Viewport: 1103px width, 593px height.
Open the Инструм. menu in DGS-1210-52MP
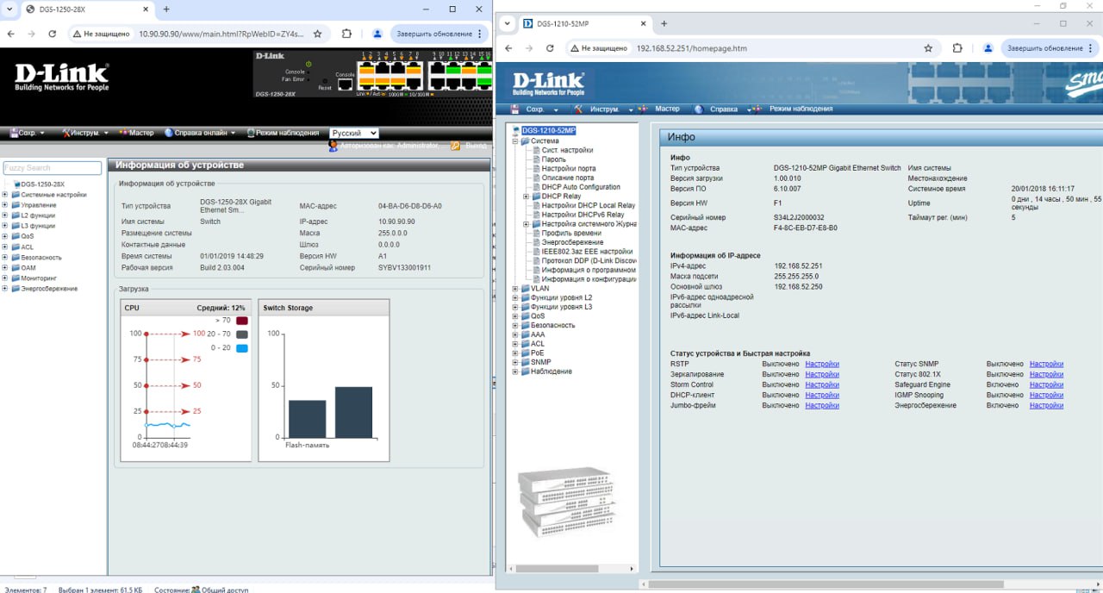click(x=604, y=109)
